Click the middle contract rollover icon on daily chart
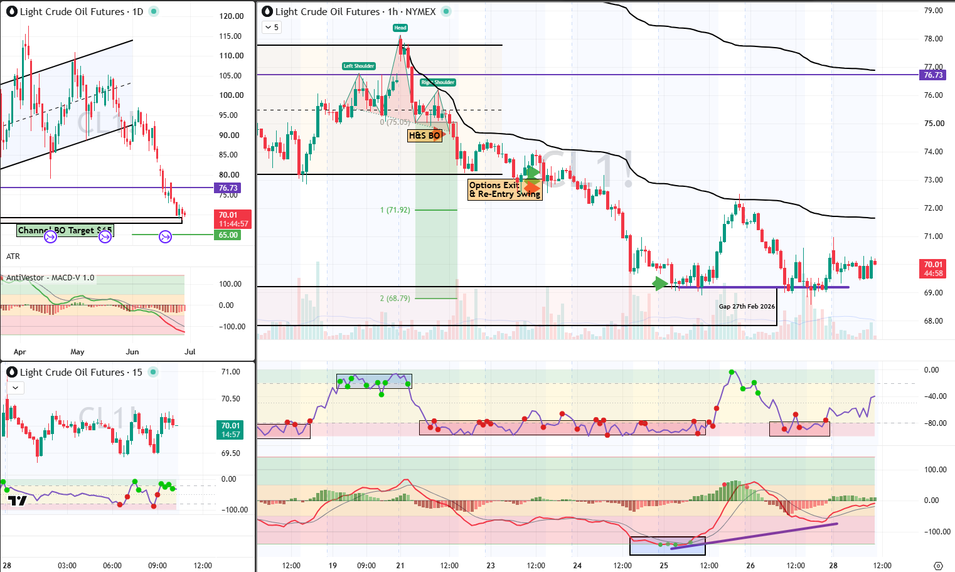 [105, 236]
